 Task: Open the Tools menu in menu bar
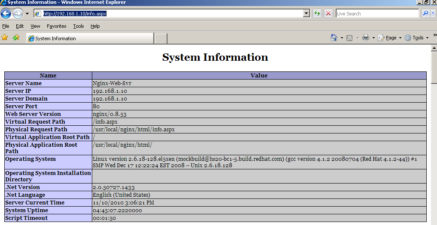(x=79, y=26)
